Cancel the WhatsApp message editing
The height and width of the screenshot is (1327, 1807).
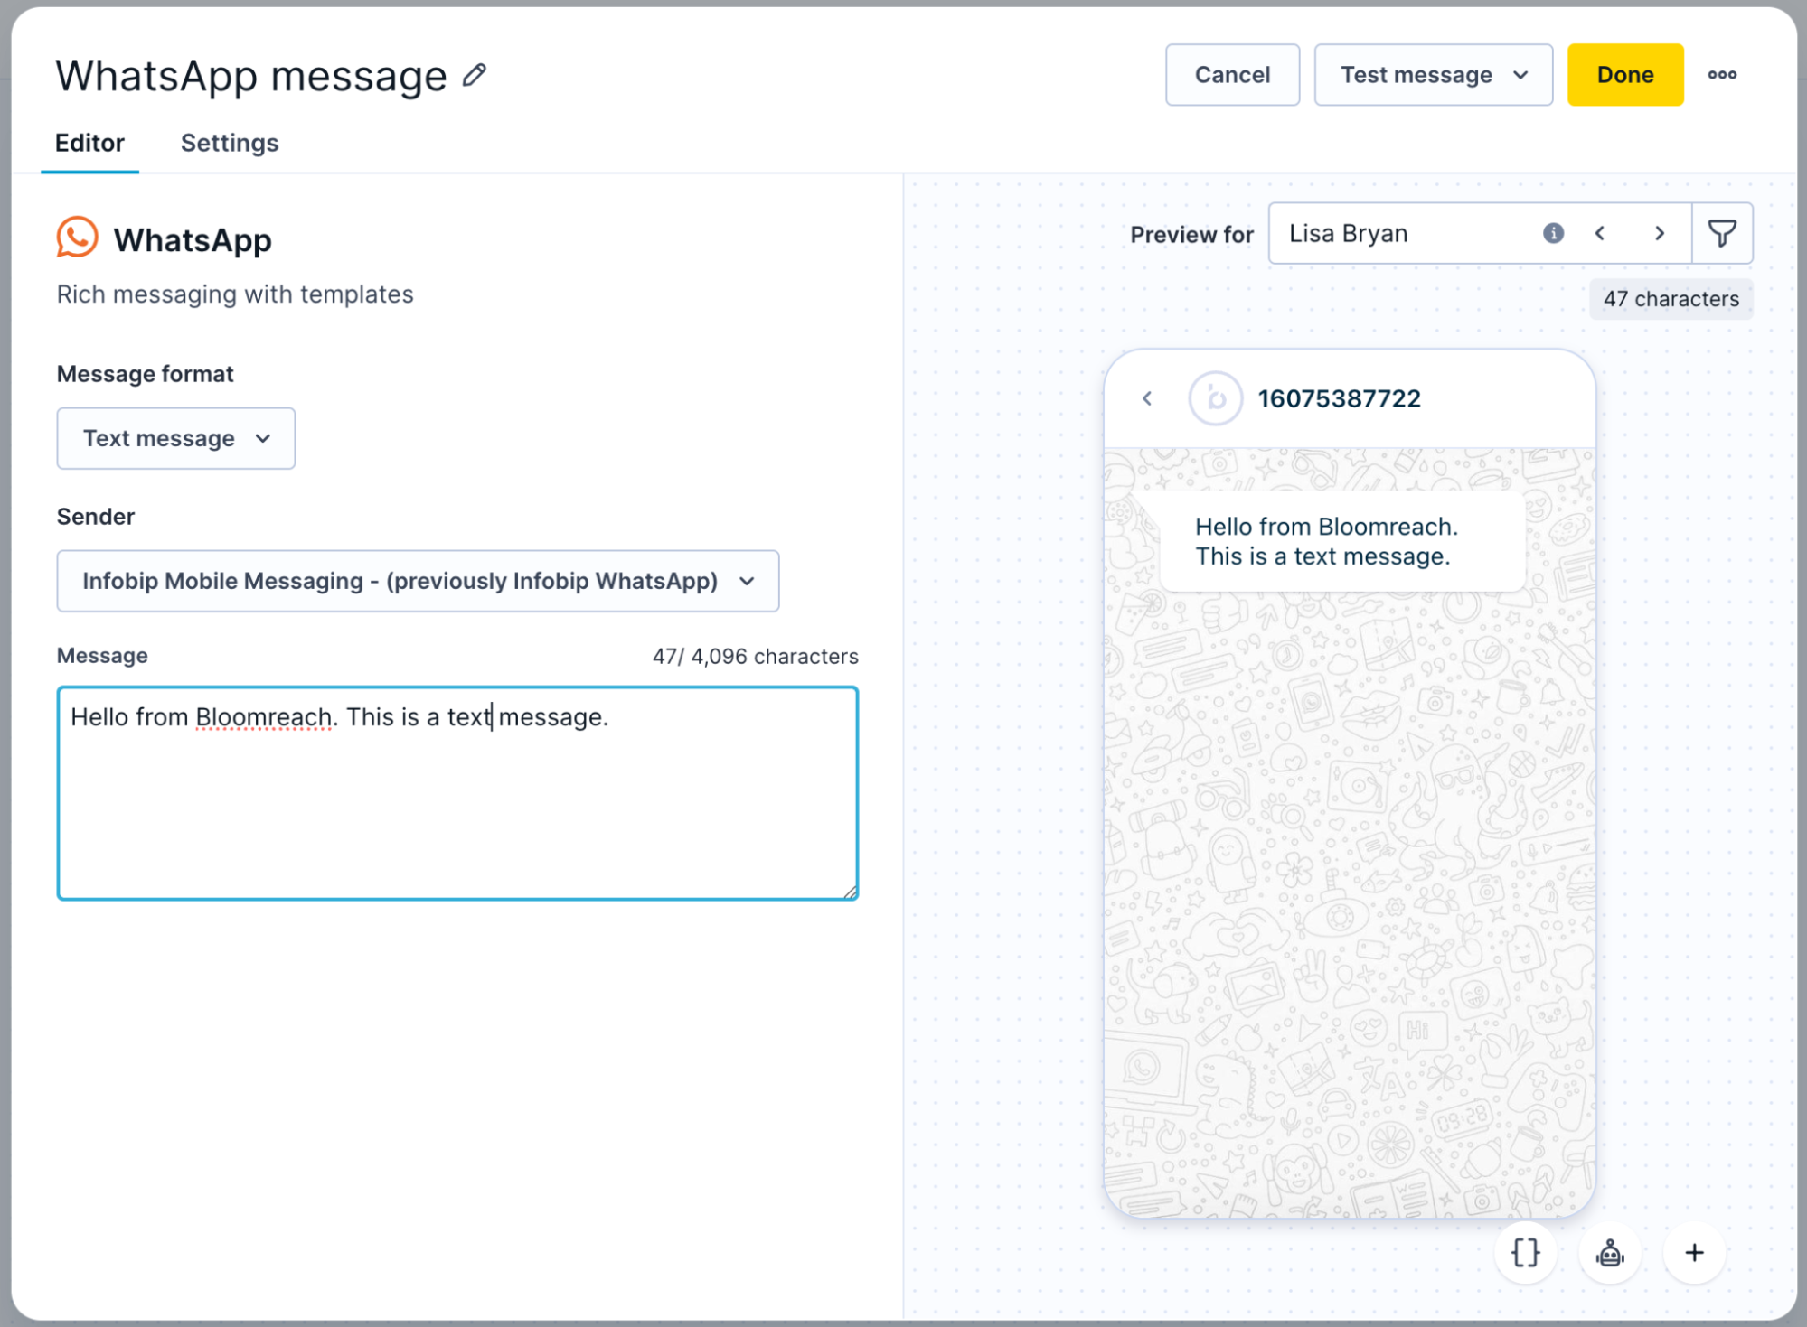point(1231,75)
